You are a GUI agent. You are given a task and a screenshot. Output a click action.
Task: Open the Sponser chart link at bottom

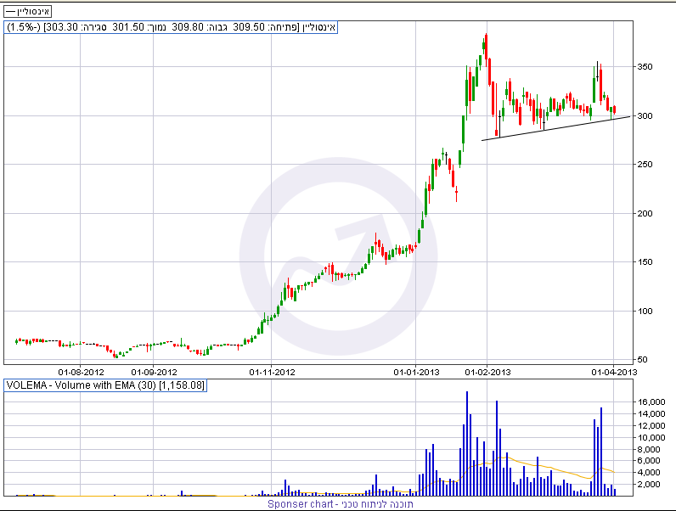pos(341,504)
